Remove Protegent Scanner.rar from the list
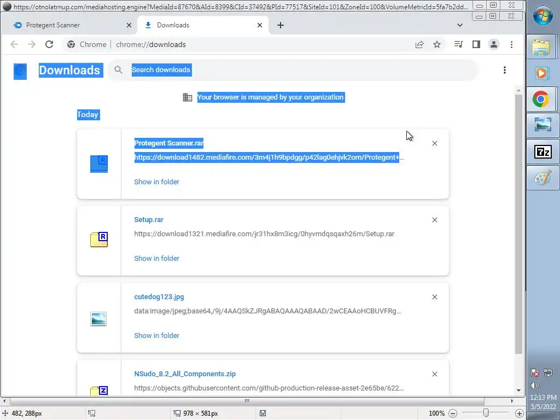The width and height of the screenshot is (560, 420). point(435,143)
